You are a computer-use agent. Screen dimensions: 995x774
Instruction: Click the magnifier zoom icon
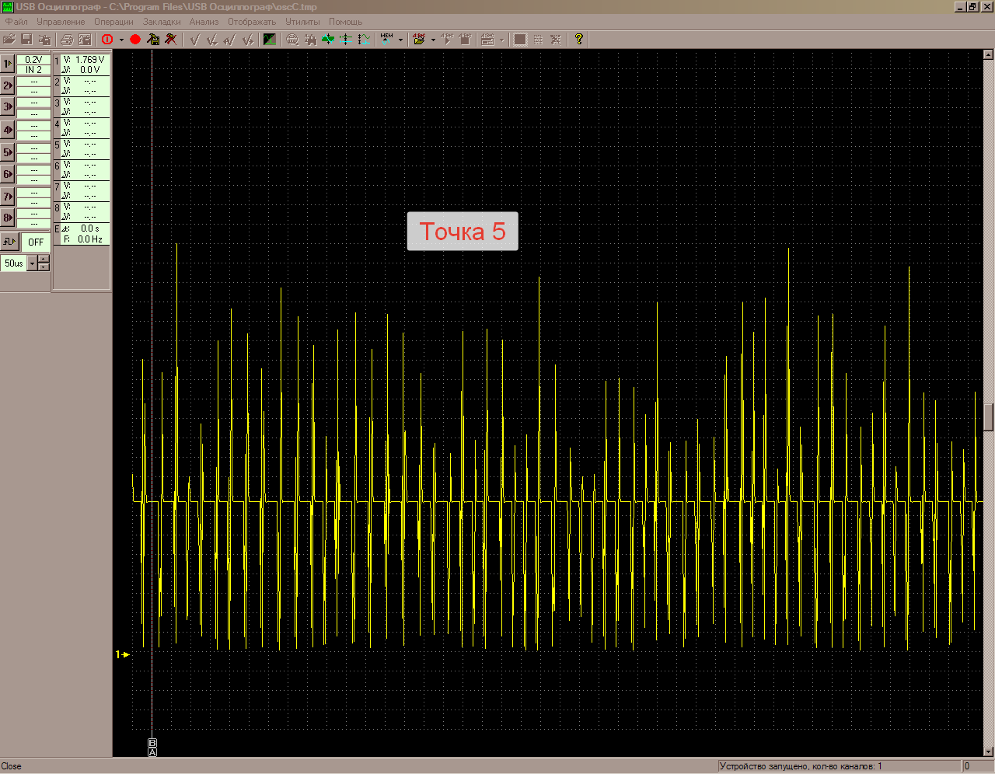pyautogui.click(x=292, y=39)
